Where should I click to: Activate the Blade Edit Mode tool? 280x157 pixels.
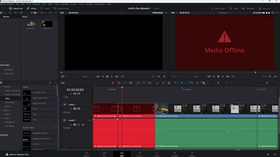click(131, 83)
